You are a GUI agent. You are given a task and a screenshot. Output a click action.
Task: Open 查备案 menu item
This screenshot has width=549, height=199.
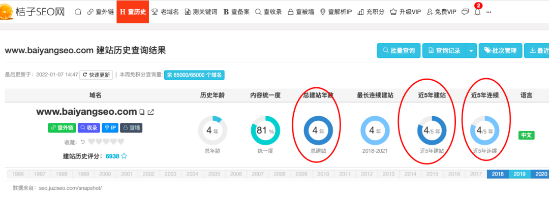236,12
